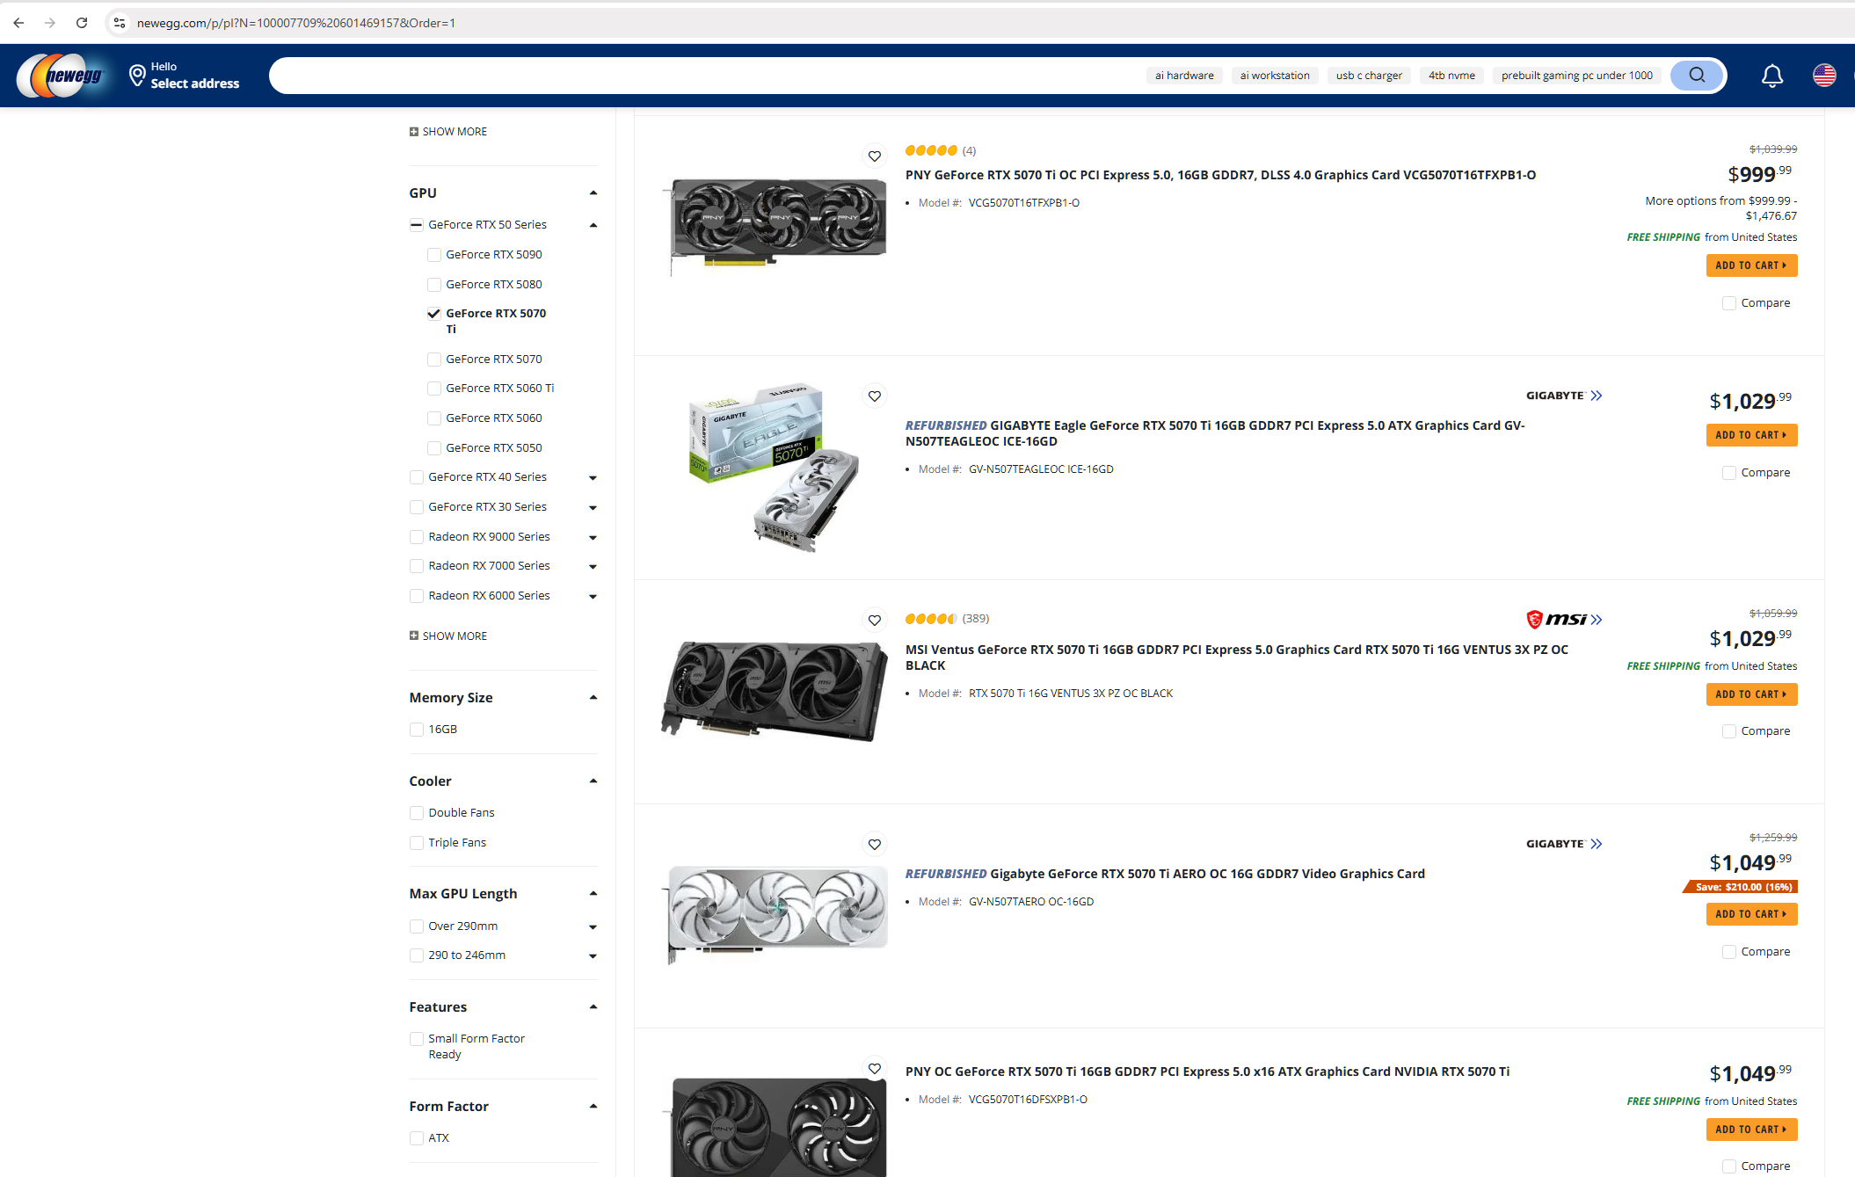Collapse the Cooler filter section
1855x1177 pixels.
pos(593,781)
